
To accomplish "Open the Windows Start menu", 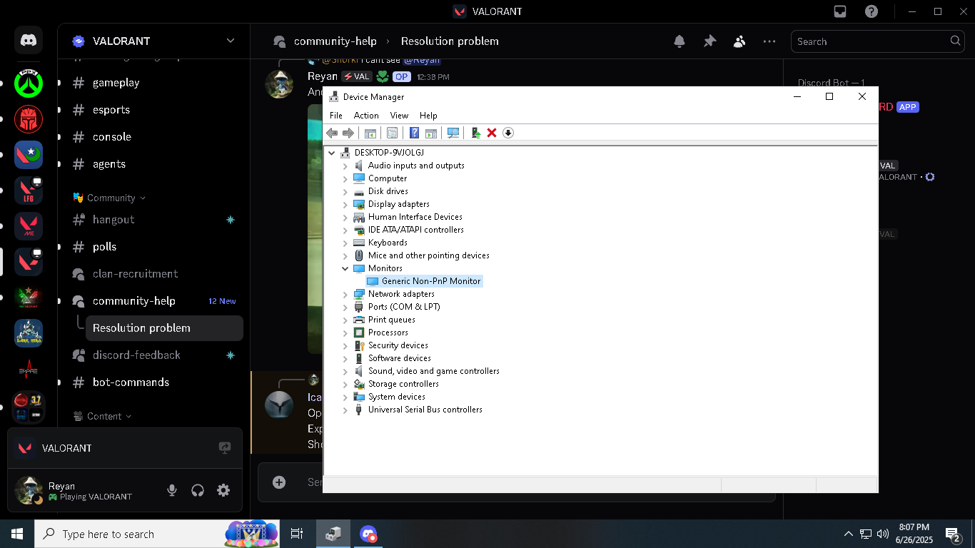I will click(x=17, y=534).
